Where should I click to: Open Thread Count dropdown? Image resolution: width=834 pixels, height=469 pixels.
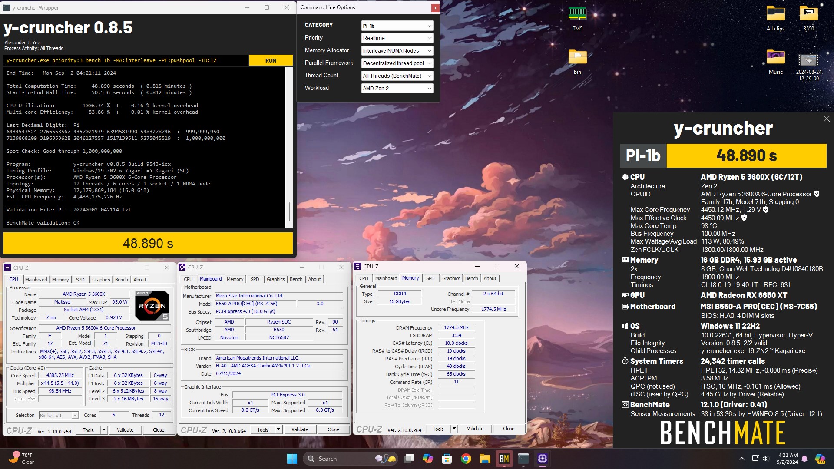click(397, 76)
